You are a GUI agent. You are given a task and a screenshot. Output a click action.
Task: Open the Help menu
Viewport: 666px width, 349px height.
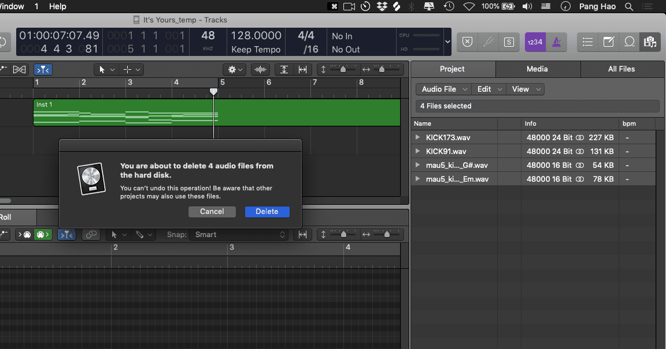(x=58, y=6)
